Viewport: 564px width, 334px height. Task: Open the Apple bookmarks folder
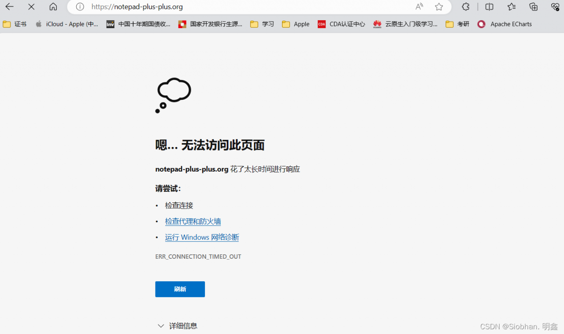point(296,24)
